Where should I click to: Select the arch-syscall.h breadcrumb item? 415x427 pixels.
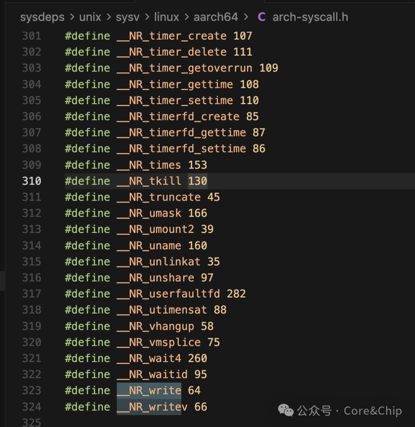point(310,17)
